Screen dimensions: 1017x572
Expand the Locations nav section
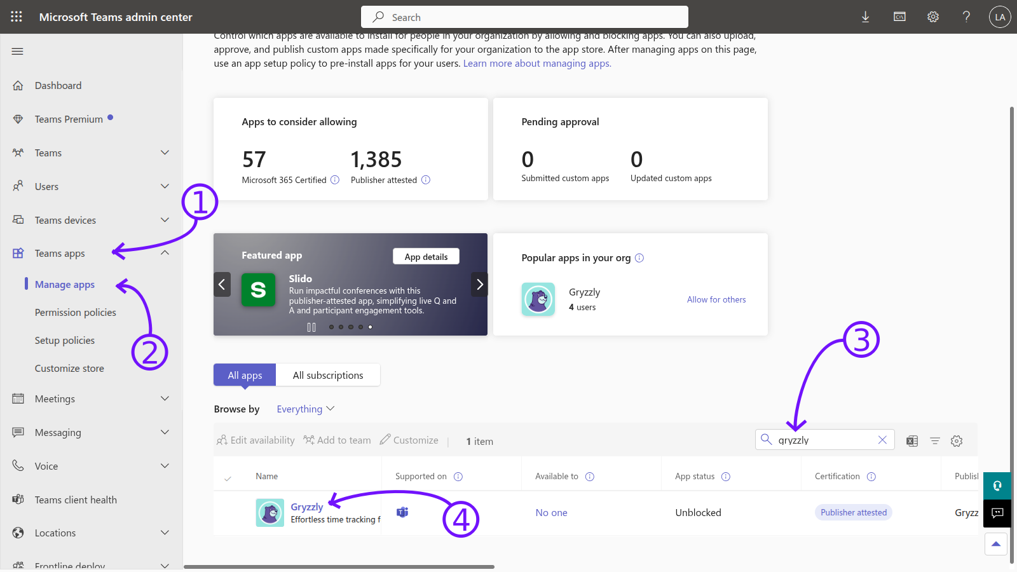click(x=165, y=533)
